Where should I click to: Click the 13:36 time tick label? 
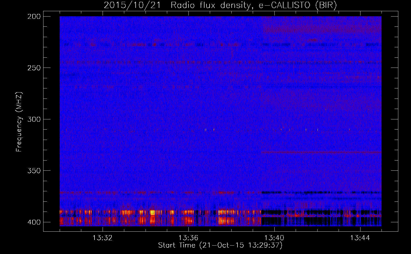point(188,238)
